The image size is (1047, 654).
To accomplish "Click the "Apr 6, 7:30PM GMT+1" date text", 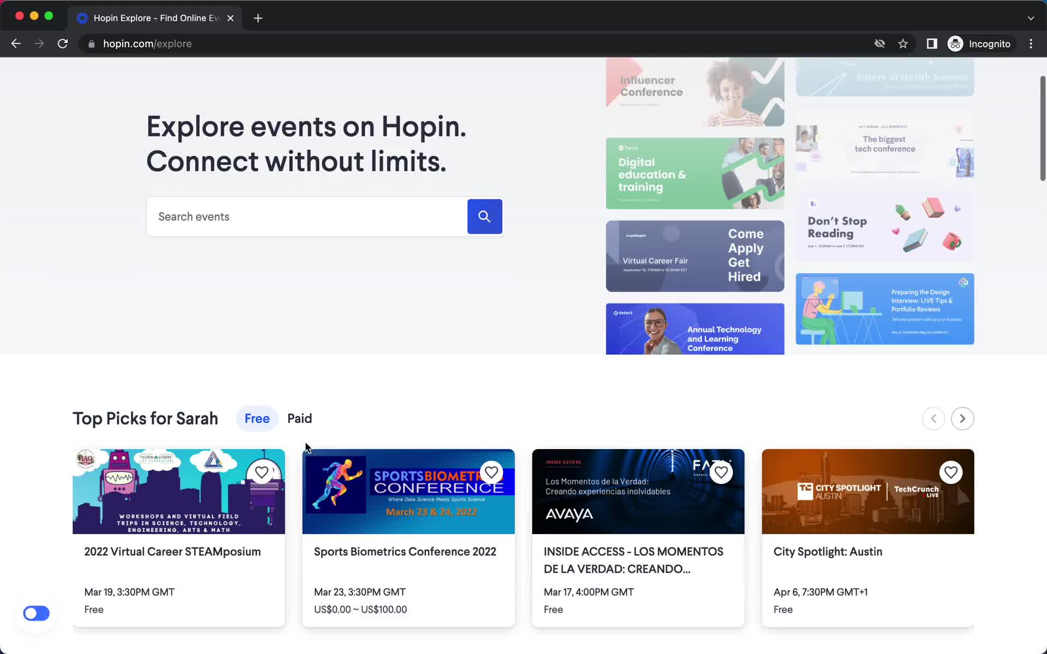I will [x=820, y=592].
